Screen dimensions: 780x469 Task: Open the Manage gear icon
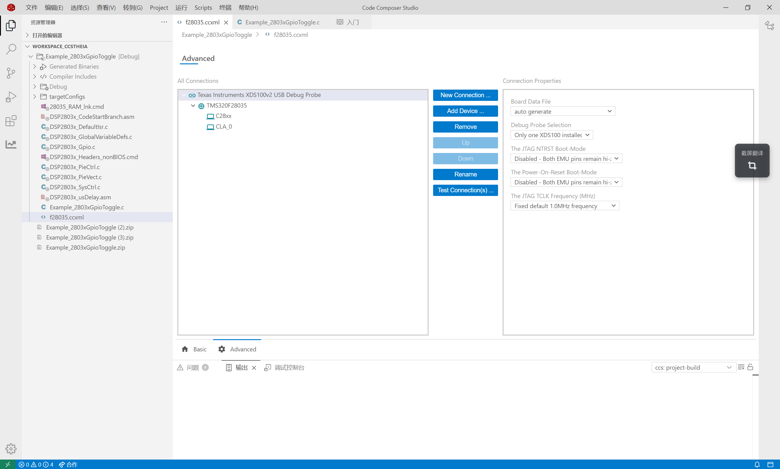point(11,449)
